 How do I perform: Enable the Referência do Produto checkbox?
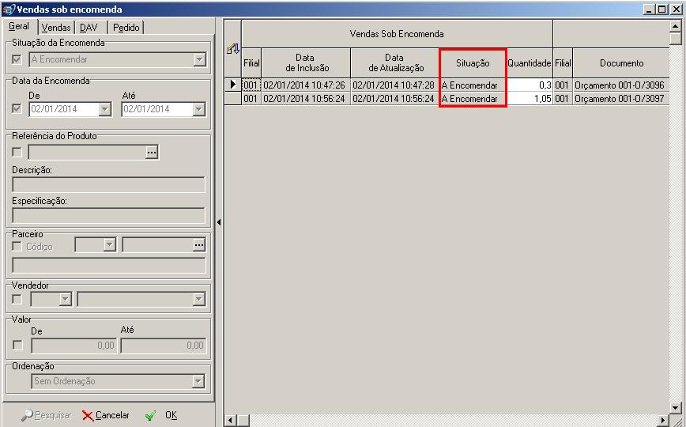(17, 152)
